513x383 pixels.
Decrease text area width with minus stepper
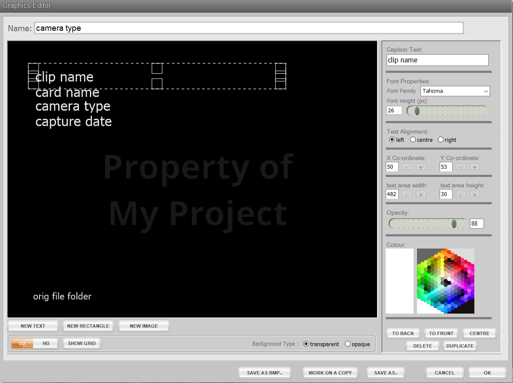[407, 194]
